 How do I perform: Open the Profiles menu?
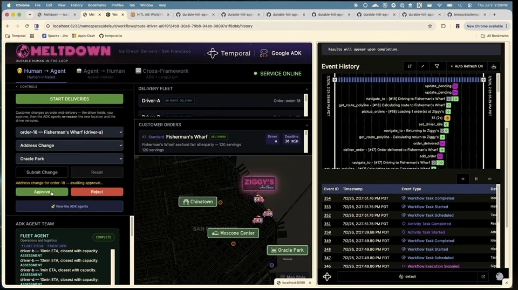117,5
